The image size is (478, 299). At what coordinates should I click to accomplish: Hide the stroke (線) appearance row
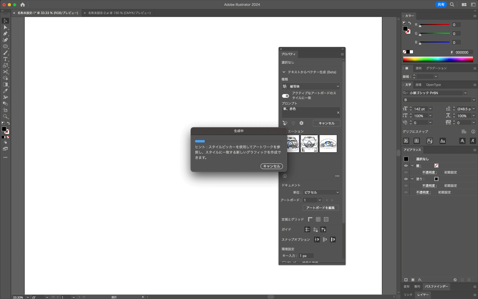coord(406,166)
